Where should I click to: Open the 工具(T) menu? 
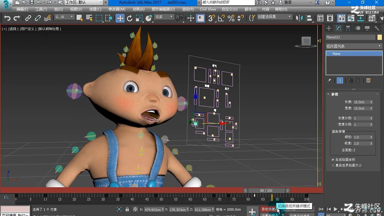pyautogui.click(x=41, y=9)
